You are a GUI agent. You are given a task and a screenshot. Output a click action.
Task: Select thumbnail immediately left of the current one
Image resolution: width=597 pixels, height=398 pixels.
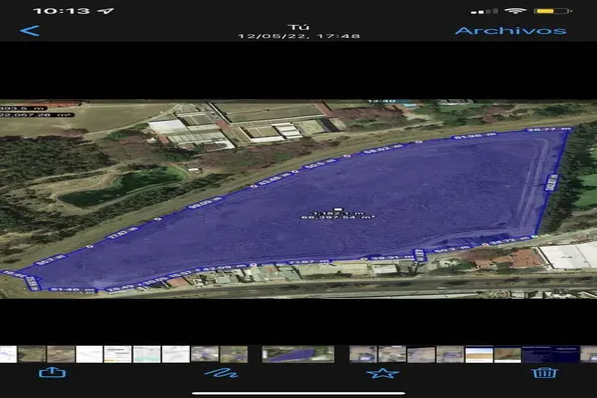(233, 353)
